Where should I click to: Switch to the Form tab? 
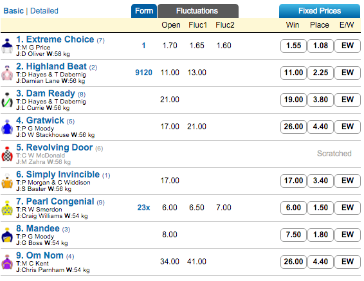point(144,11)
